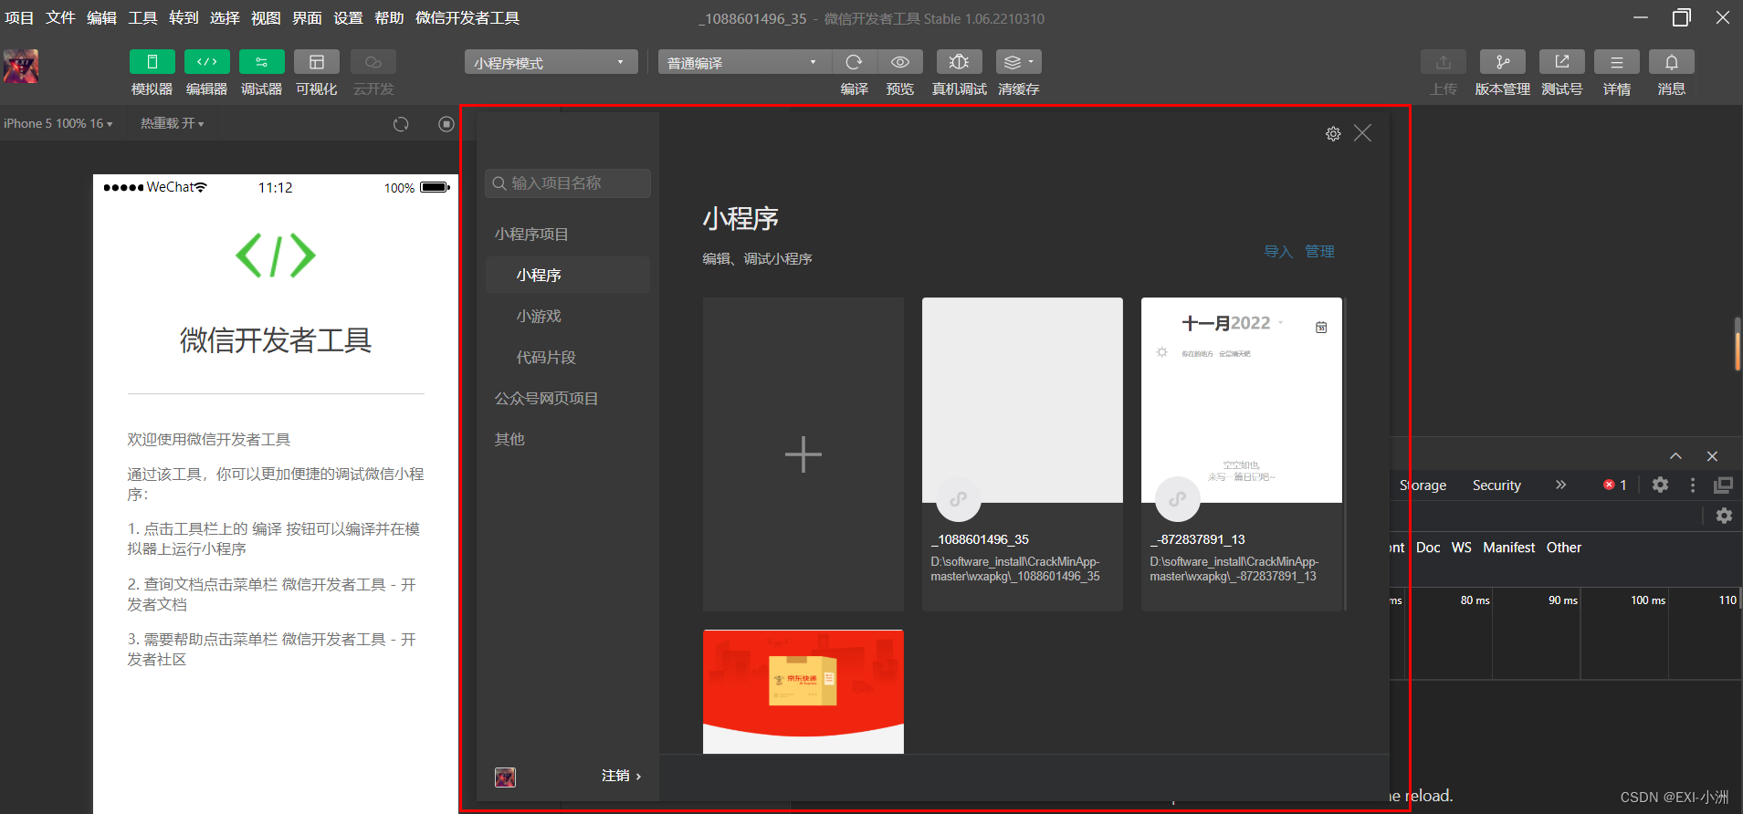Select 小程序 in the sidebar
Viewport: 1743px width, 814px height.
[568, 275]
